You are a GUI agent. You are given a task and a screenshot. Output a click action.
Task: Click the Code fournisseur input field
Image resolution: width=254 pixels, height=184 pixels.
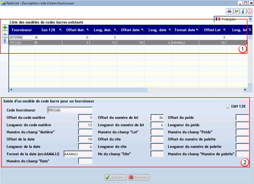(70, 110)
